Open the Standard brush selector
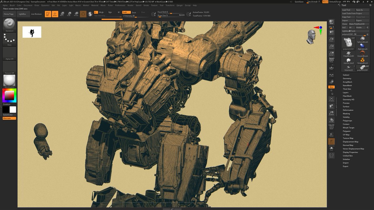The height and width of the screenshot is (210, 374). tap(9, 25)
